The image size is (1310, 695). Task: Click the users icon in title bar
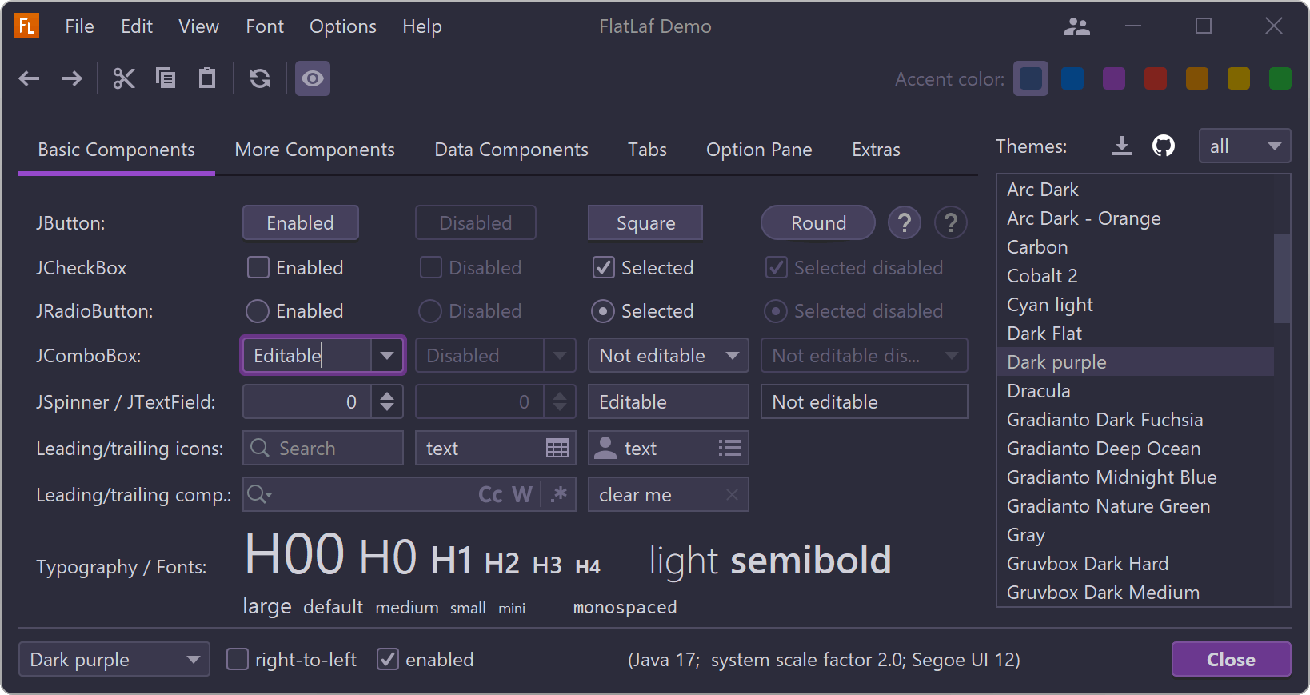[1076, 27]
